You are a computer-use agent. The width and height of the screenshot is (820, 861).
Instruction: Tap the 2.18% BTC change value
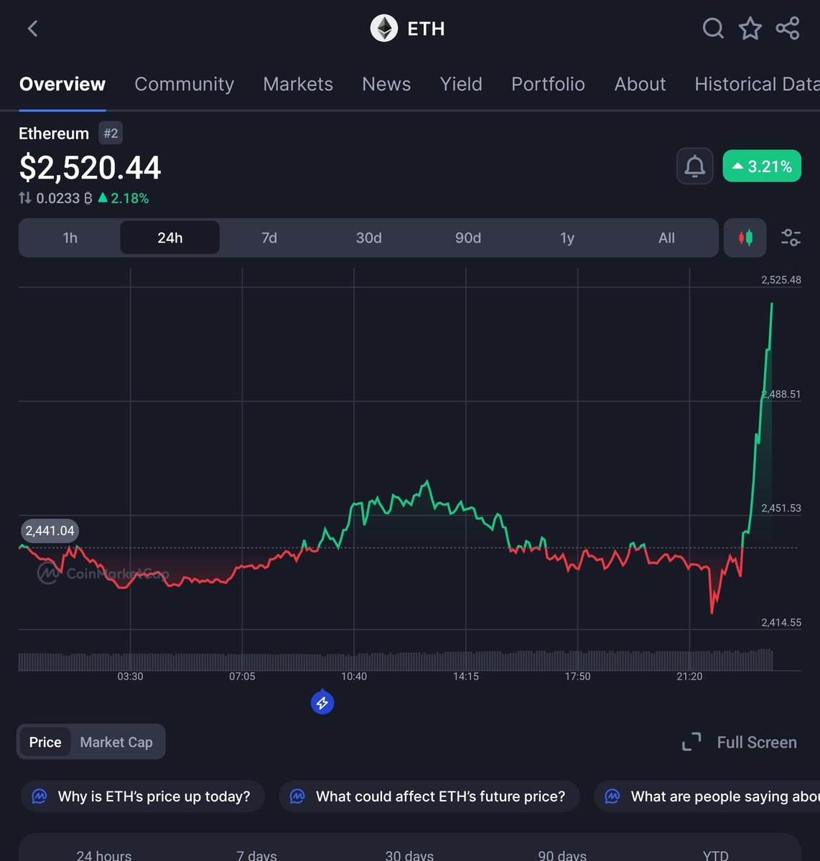(124, 198)
